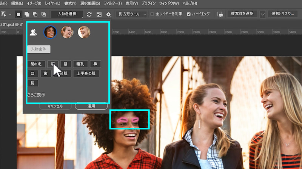Viewport: 302px width, 169px height.
Task: Switch to the 01.psd document tab
Action: [11, 24]
